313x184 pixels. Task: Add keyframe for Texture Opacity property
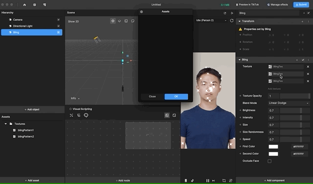[240, 96]
